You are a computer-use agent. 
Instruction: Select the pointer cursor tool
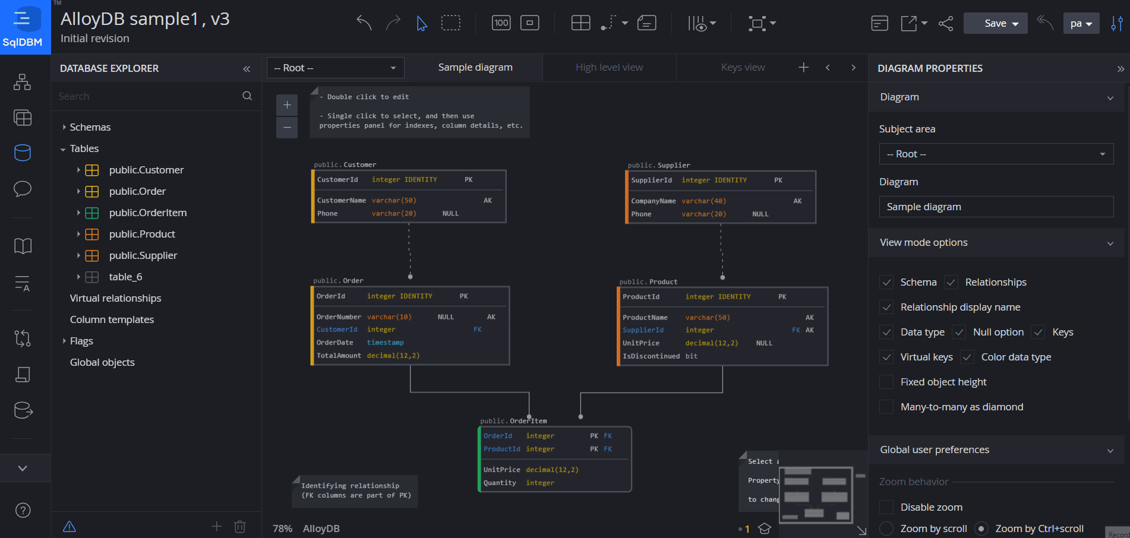coord(422,23)
